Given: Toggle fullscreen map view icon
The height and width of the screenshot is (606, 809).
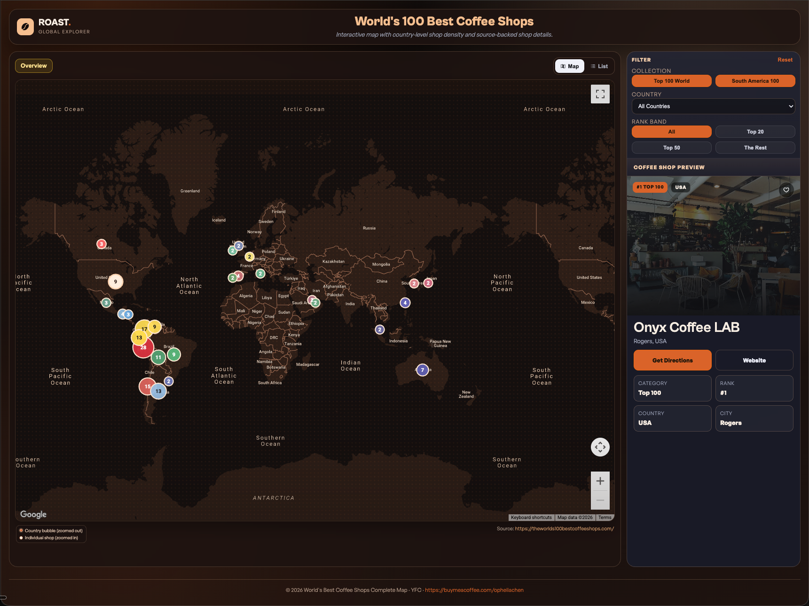Looking at the screenshot, I should [x=600, y=94].
